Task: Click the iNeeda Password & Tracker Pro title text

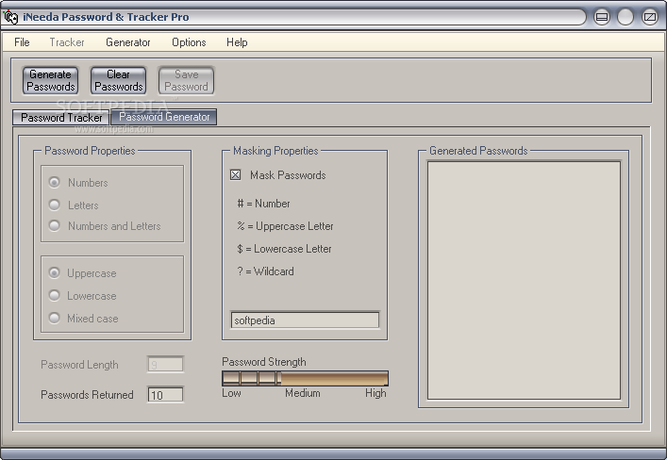Action: click(106, 17)
